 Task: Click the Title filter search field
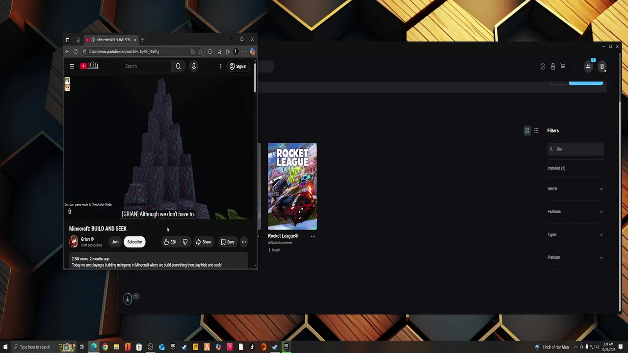pyautogui.click(x=576, y=149)
